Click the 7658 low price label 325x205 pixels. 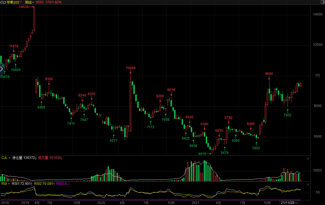(165, 120)
